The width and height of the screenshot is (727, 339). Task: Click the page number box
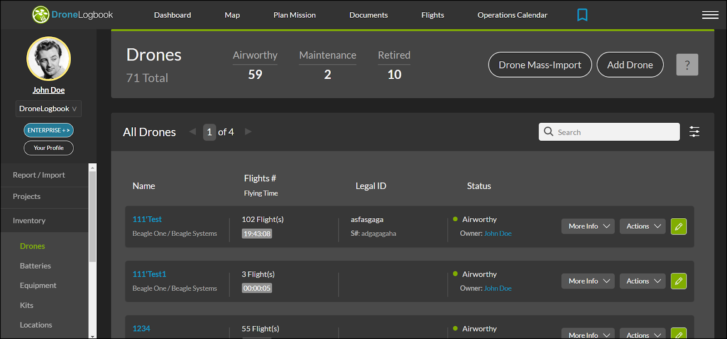pyautogui.click(x=209, y=132)
